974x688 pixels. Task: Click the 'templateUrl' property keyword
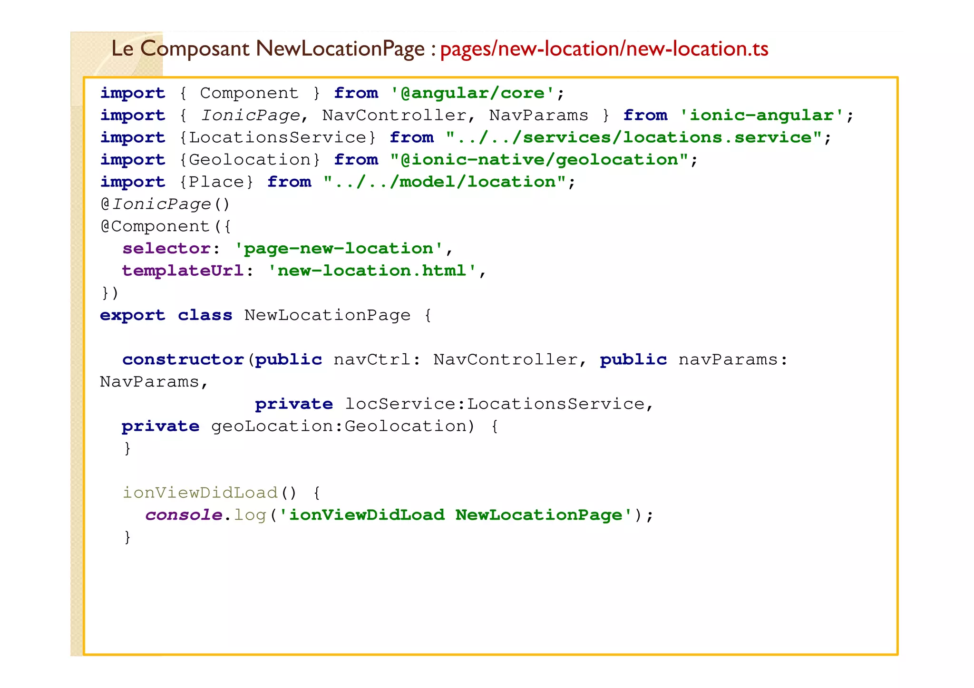click(x=183, y=271)
